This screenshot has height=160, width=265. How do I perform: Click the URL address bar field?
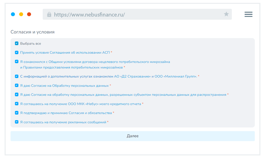134,15
